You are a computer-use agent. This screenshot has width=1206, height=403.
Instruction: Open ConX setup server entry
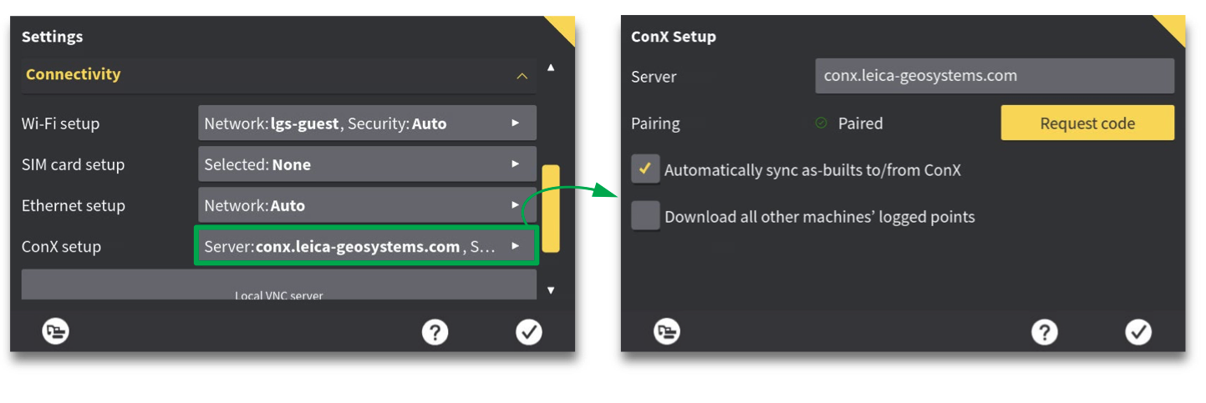pos(367,246)
